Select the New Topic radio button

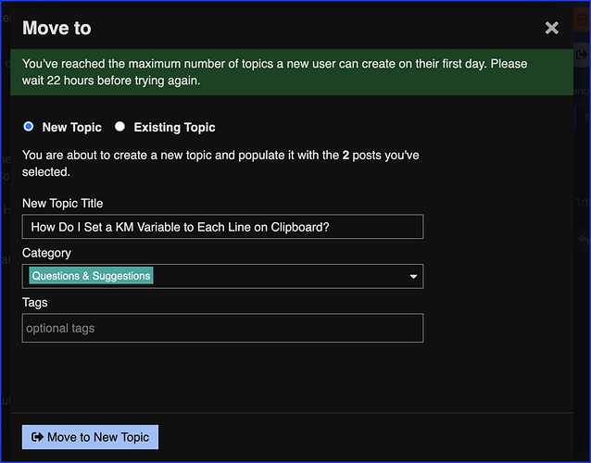pyautogui.click(x=29, y=127)
